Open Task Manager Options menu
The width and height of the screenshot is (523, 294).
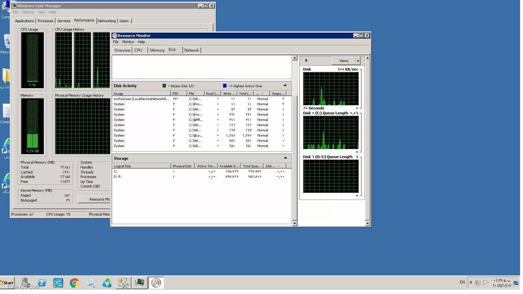coord(28,12)
